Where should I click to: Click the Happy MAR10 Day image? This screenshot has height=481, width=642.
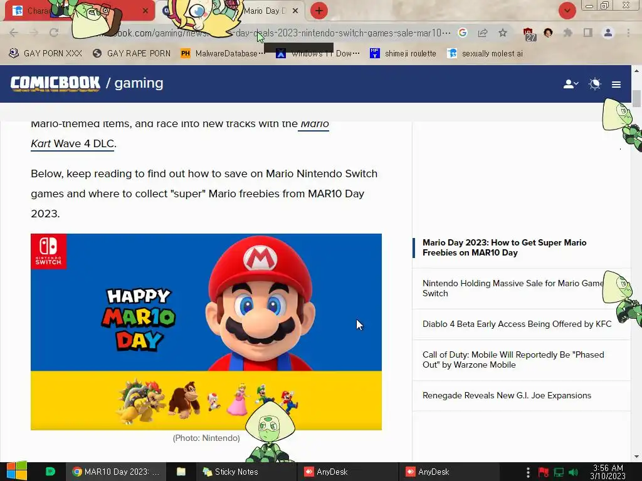(x=206, y=332)
